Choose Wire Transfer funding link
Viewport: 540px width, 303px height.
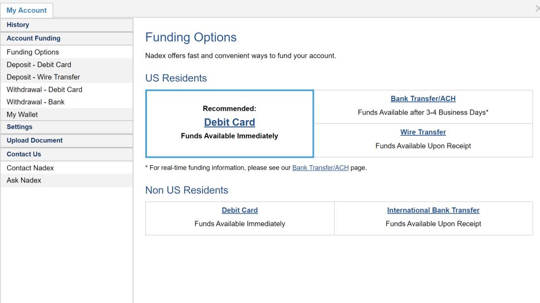(423, 132)
